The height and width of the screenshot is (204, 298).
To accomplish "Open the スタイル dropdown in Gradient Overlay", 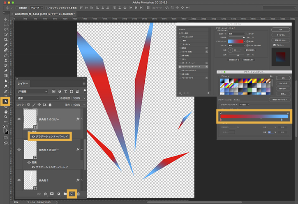I will [x=237, y=45].
